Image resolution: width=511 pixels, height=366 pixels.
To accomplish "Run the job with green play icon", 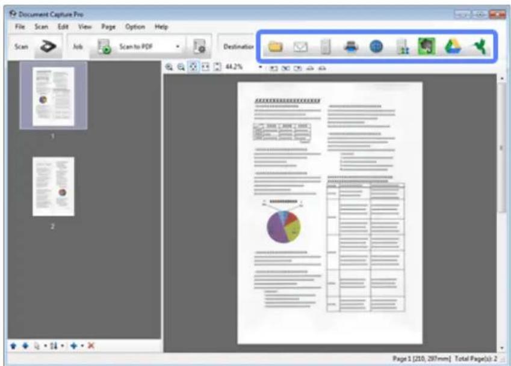I will point(104,46).
